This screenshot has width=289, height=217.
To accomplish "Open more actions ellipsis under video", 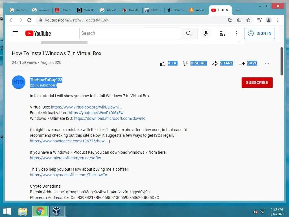I will tap(267, 64).
